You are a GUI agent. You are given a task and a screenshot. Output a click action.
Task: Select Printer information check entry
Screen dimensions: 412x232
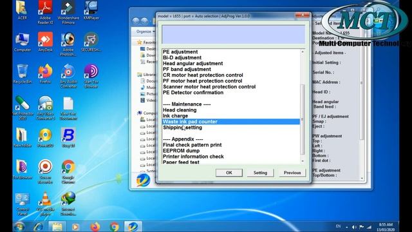(193, 157)
